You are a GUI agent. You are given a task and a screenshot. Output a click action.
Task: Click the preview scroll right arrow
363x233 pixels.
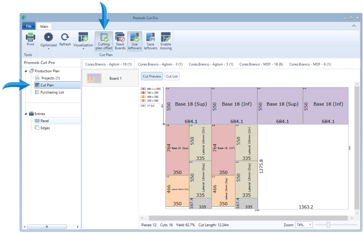click(x=352, y=218)
